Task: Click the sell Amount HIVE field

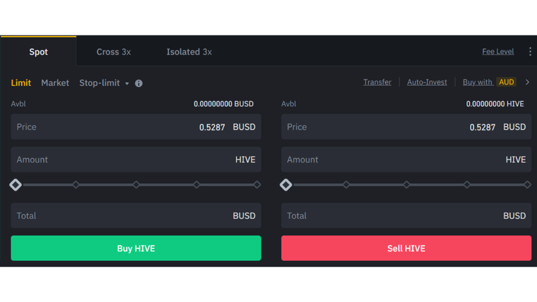Action: [x=406, y=159]
